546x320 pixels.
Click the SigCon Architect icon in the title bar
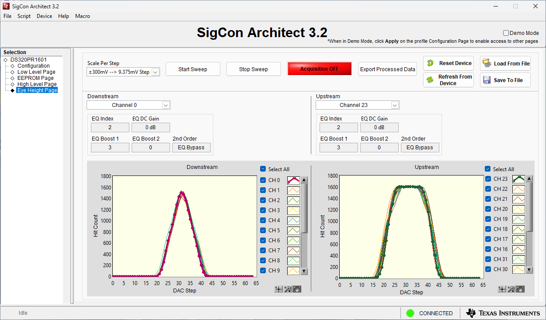coord(7,6)
